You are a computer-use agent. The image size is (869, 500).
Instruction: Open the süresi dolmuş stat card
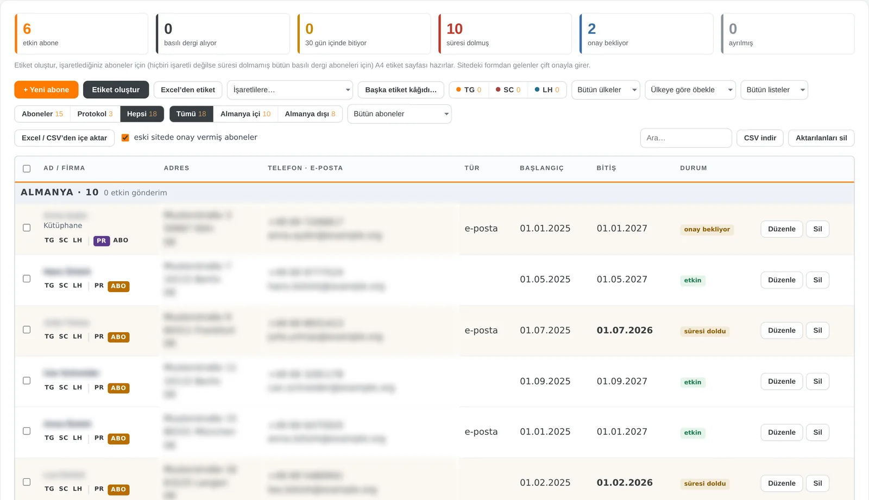tap(505, 34)
